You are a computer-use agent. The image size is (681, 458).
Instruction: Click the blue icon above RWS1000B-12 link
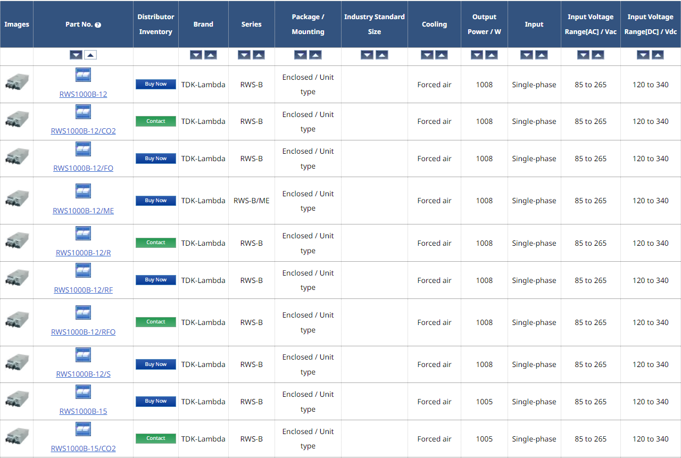tap(83, 75)
